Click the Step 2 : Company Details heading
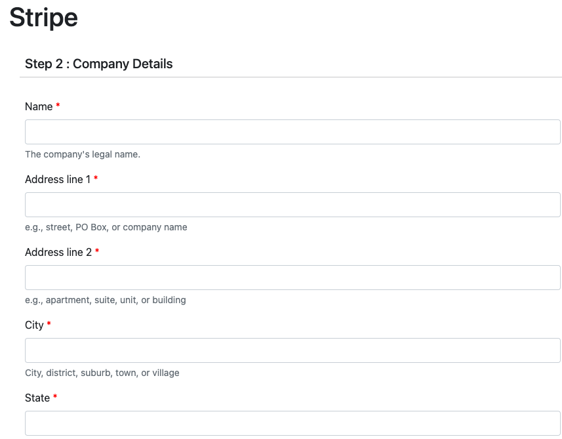The width and height of the screenshot is (562, 439). (99, 64)
